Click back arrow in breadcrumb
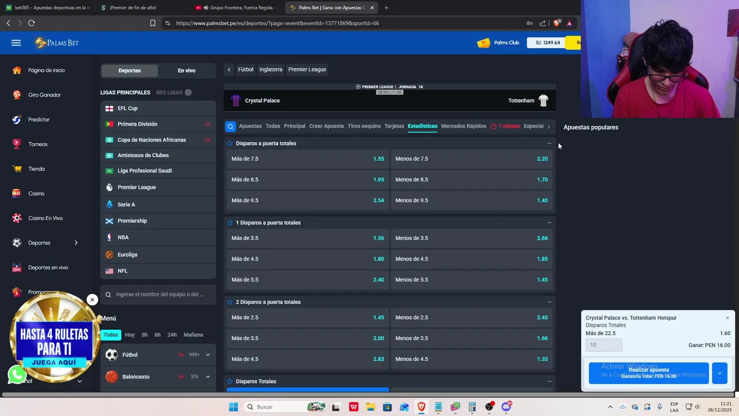The height and width of the screenshot is (416, 739). pyautogui.click(x=229, y=69)
